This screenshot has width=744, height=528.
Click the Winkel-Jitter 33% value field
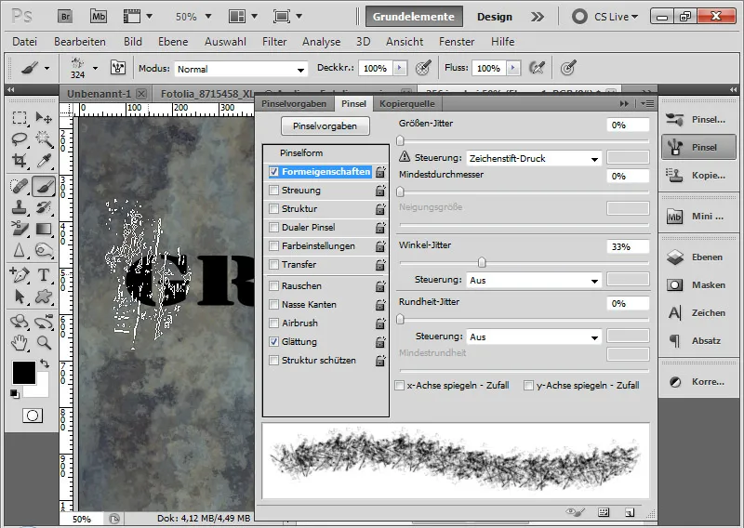coord(628,246)
